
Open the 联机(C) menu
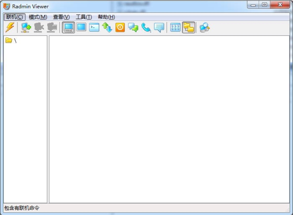click(x=15, y=17)
